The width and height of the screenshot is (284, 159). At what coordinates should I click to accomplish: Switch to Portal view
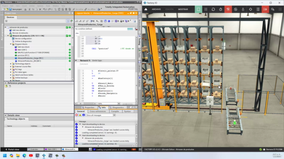click(12, 149)
